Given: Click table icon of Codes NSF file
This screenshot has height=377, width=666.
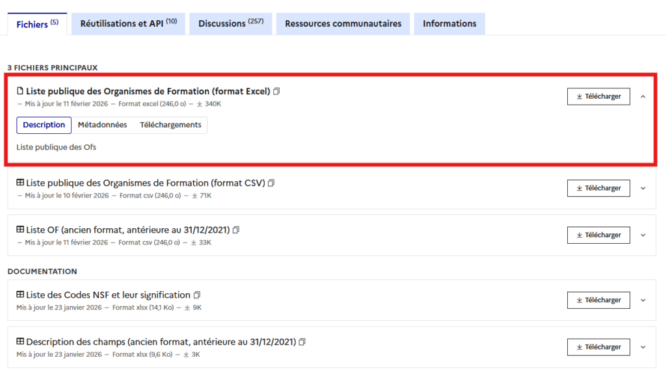Looking at the screenshot, I should pos(20,295).
